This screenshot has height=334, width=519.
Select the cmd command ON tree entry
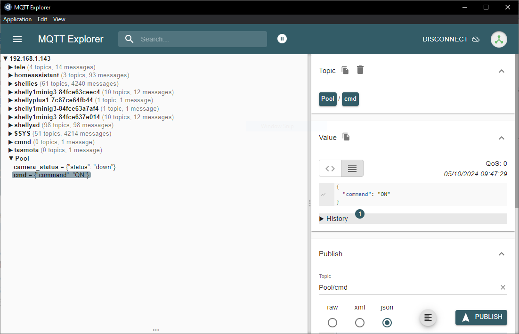51,175
